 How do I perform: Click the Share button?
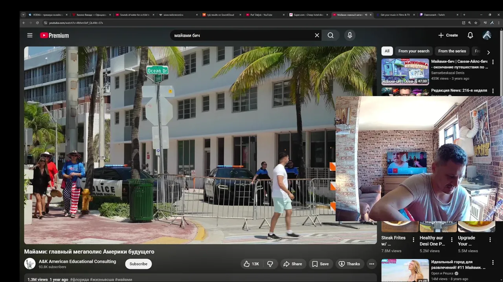click(x=293, y=264)
